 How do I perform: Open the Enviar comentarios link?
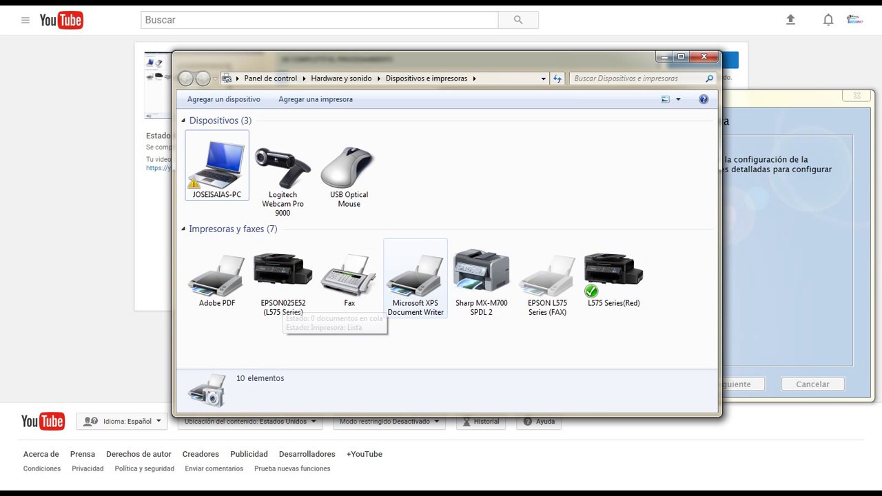point(214,468)
